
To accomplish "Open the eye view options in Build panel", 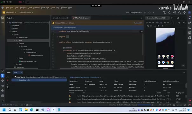I will click(x=7, y=87).
